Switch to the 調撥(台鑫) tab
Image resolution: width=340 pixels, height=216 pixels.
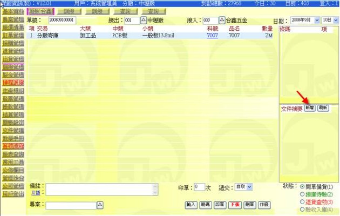pos(41,11)
